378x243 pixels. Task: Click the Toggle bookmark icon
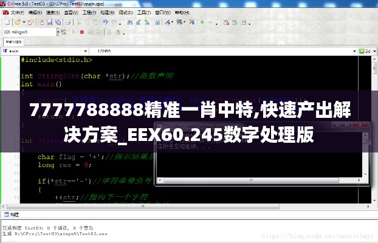168,22
